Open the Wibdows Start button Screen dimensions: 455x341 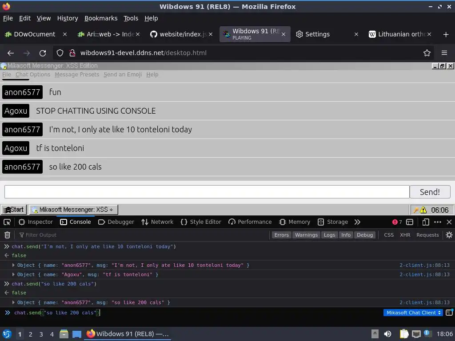pos(14,210)
